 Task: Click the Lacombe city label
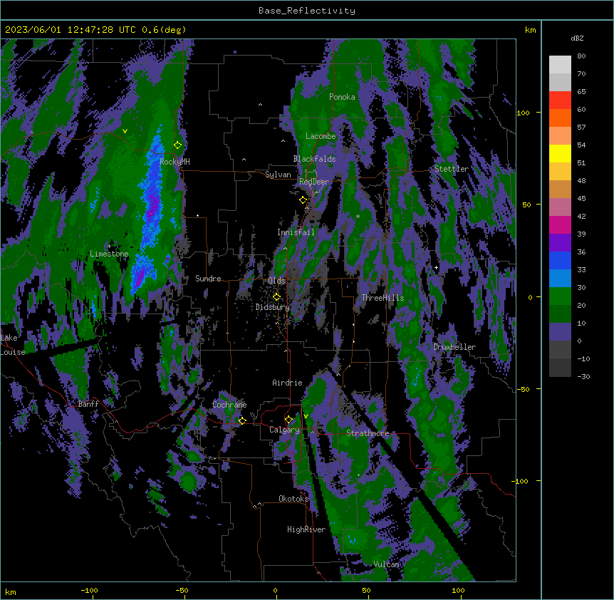(321, 136)
